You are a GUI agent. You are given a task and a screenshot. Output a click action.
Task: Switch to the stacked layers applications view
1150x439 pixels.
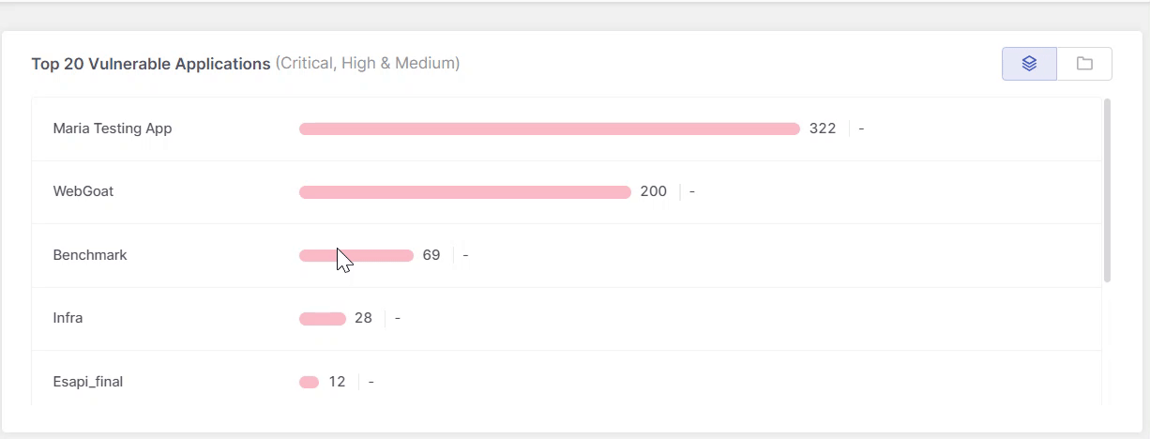(x=1029, y=64)
